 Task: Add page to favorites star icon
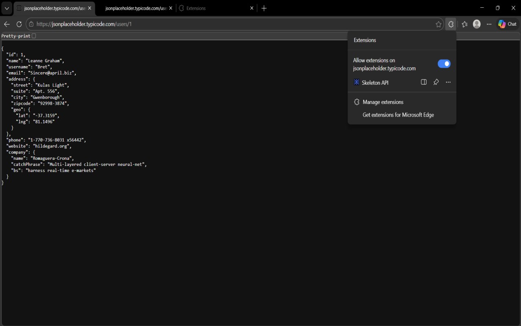[x=438, y=24]
